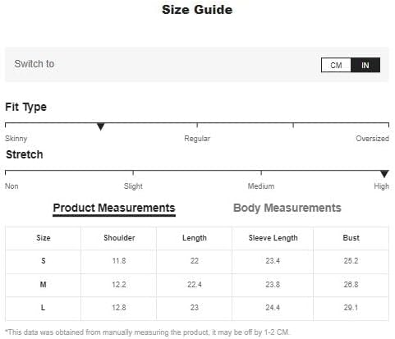The width and height of the screenshot is (395, 339).
Task: Select the Product Measurements tab
Action: click(x=114, y=208)
